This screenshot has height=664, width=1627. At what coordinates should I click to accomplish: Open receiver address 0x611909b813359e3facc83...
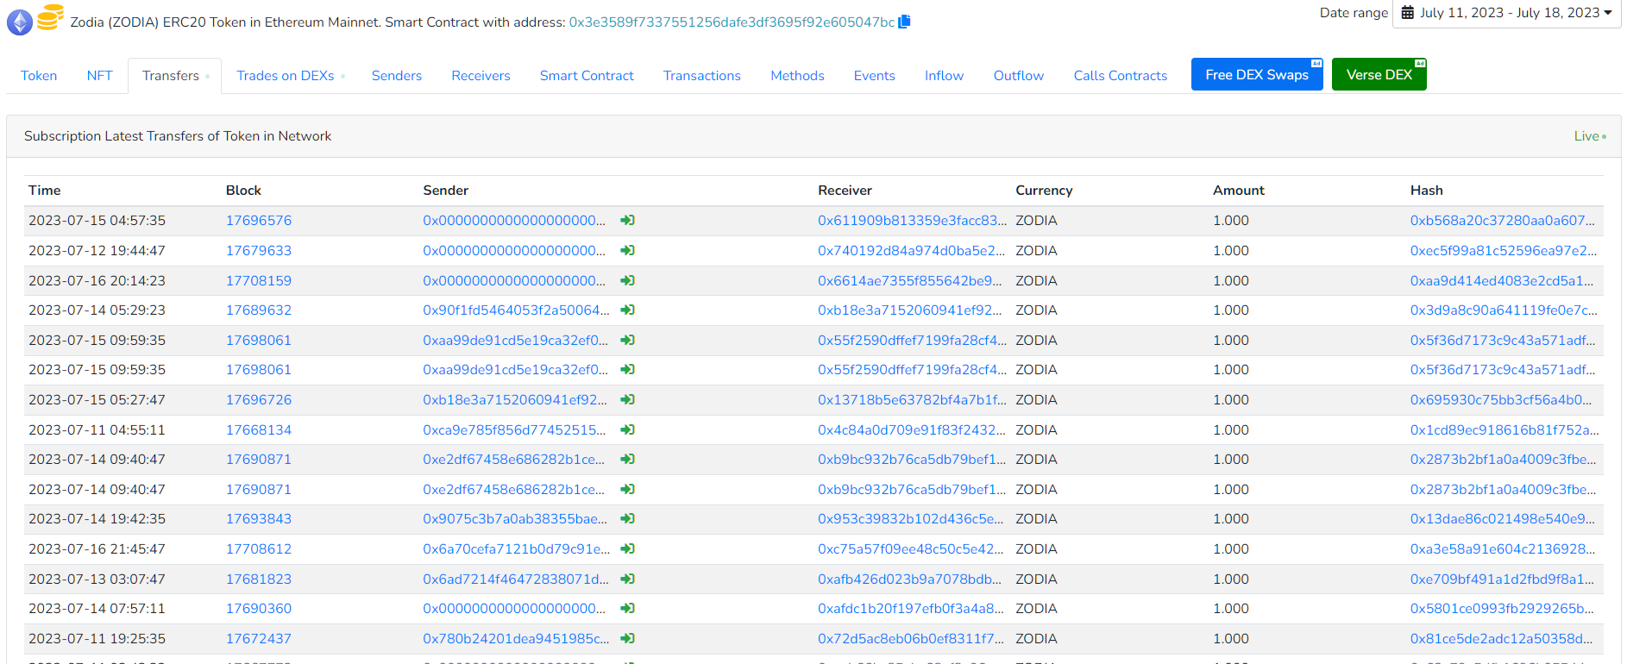point(912,221)
